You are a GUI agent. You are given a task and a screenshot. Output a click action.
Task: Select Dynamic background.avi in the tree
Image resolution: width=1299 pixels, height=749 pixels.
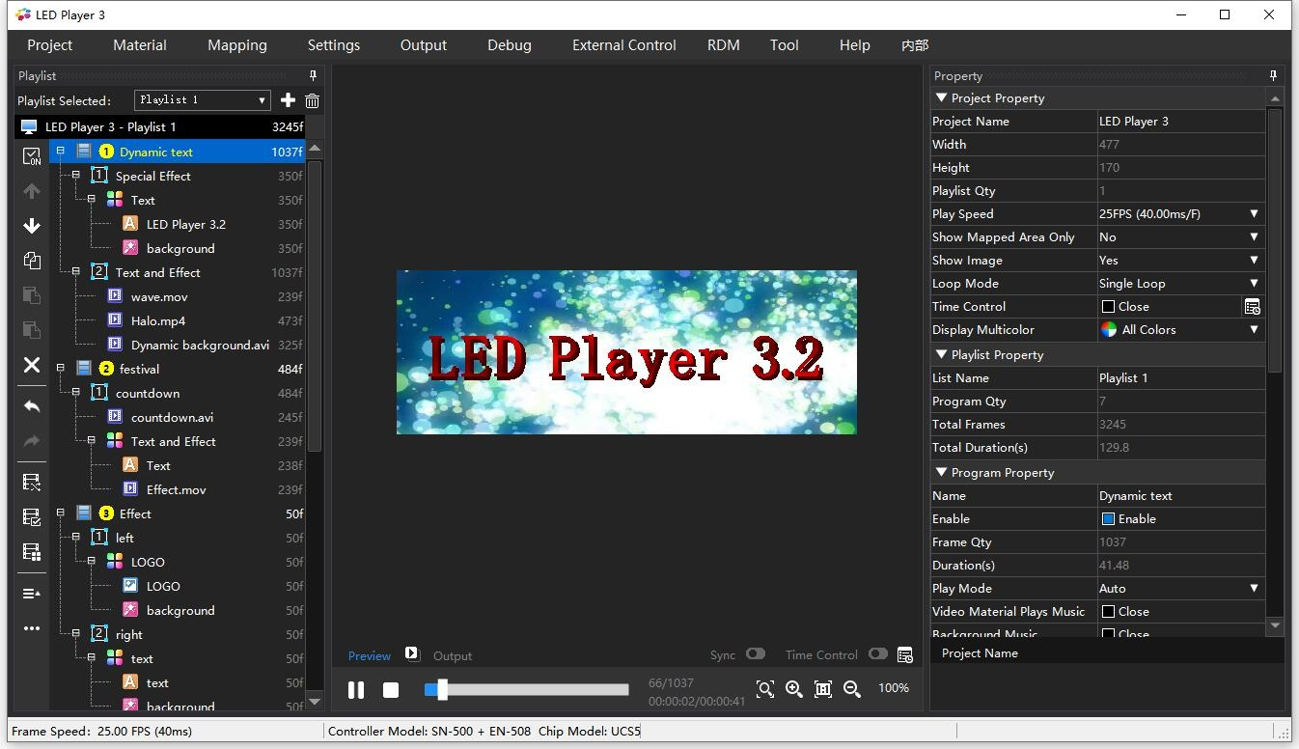click(x=200, y=345)
